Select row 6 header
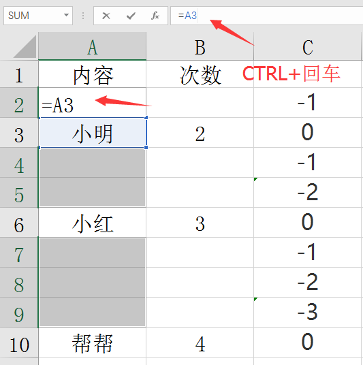The height and width of the screenshot is (365, 363). [x=19, y=223]
